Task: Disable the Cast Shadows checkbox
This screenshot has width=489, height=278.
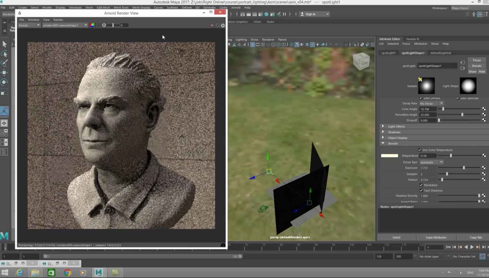Action: 421,190
